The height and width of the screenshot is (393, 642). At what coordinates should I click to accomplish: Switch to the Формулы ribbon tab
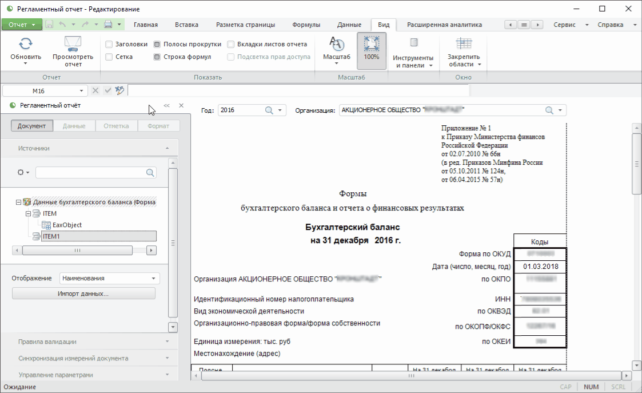(x=306, y=25)
